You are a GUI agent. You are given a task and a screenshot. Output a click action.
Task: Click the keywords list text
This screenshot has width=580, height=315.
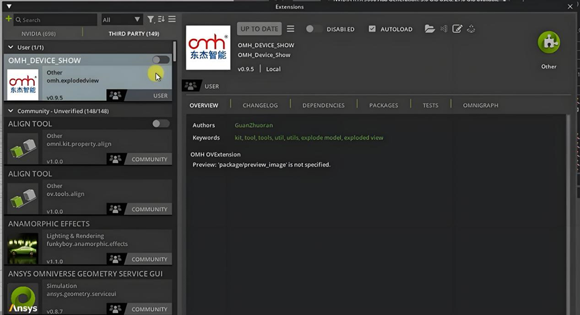click(x=309, y=138)
